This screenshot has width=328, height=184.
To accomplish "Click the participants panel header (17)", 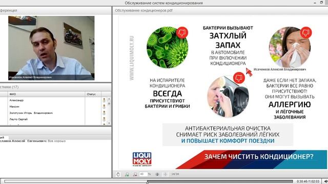I will pos(55,87).
